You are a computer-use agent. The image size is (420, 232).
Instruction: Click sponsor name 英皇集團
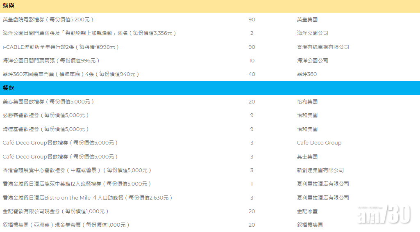307,19
